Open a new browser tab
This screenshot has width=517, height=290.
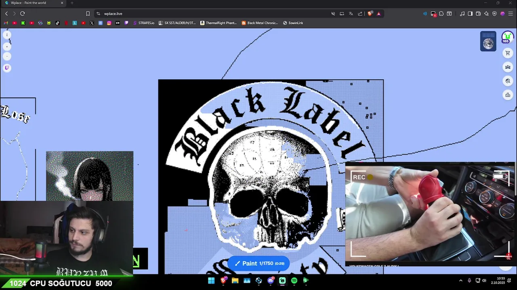tap(72, 3)
